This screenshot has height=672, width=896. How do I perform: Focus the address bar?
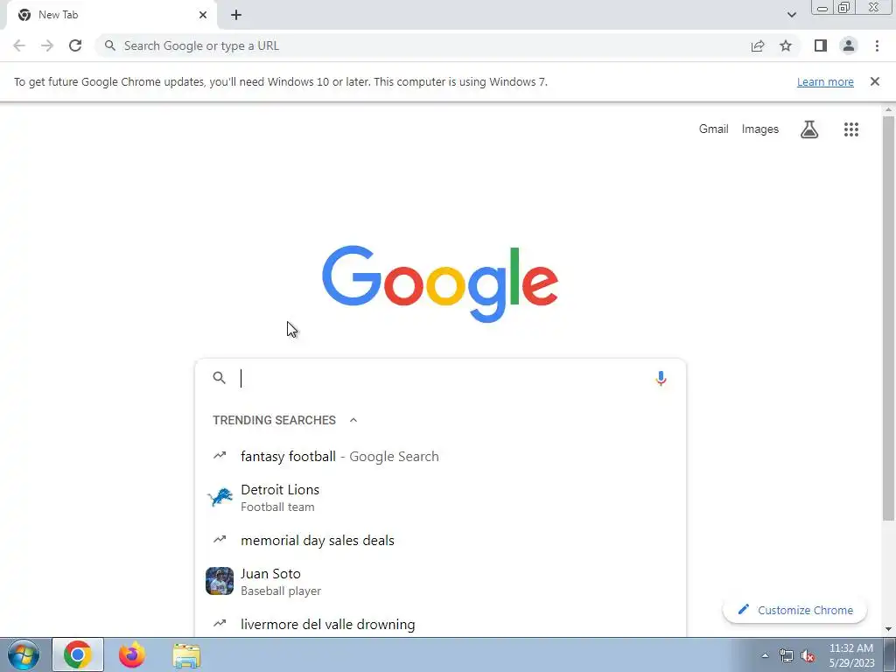click(x=423, y=45)
